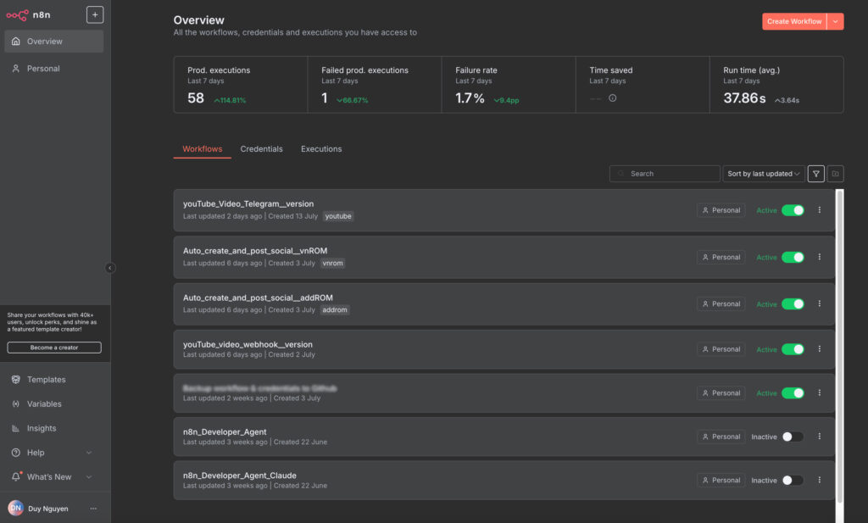The height and width of the screenshot is (523, 868).
Task: Go to Overview in the sidebar
Action: (53, 42)
